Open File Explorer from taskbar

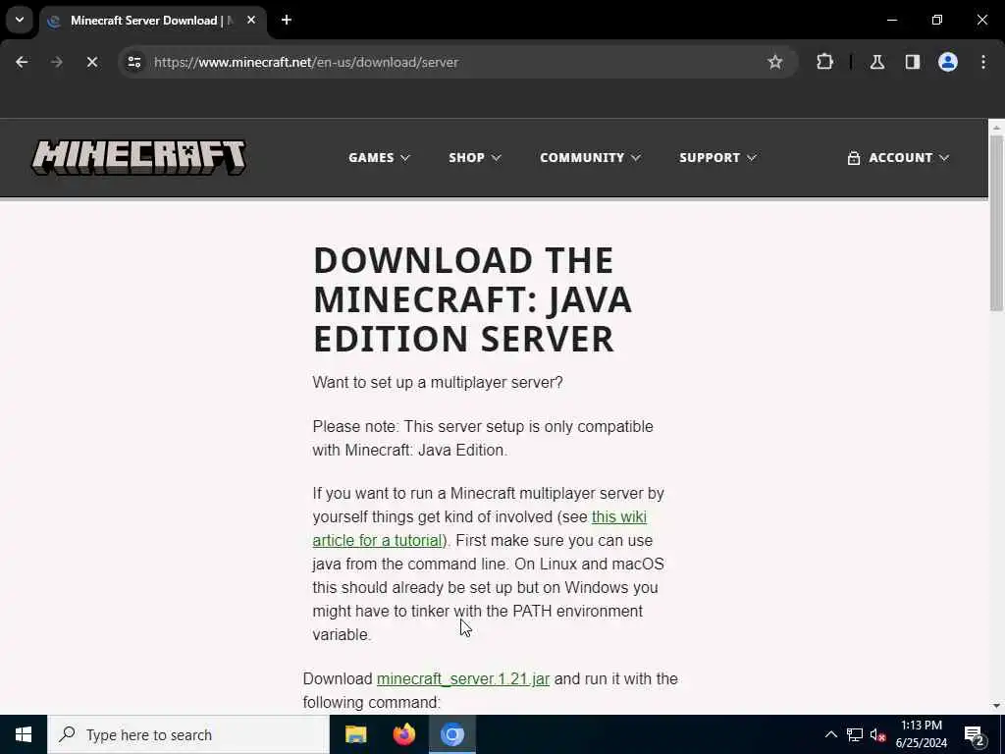pyautogui.click(x=355, y=734)
